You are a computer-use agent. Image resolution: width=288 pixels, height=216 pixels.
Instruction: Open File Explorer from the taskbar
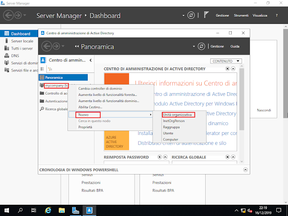pyautogui.click(x=62, y=211)
